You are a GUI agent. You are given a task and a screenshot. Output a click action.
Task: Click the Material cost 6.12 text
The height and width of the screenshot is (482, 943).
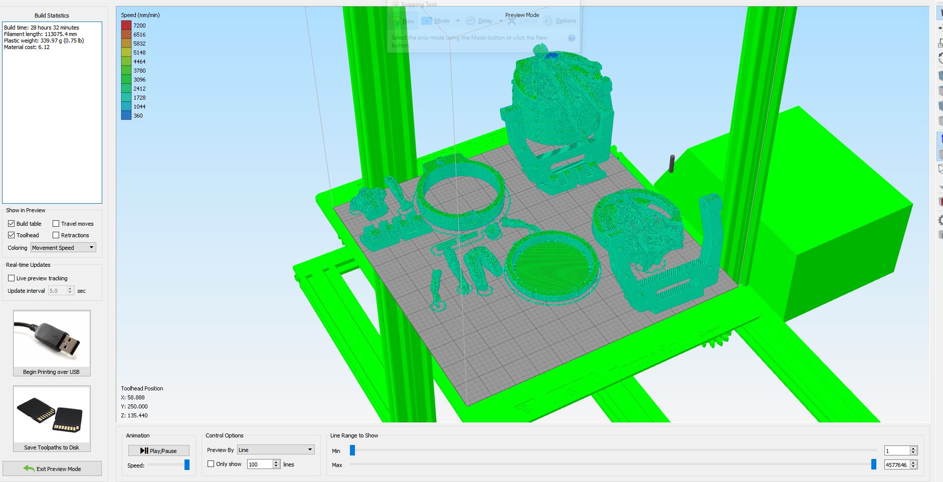(27, 47)
